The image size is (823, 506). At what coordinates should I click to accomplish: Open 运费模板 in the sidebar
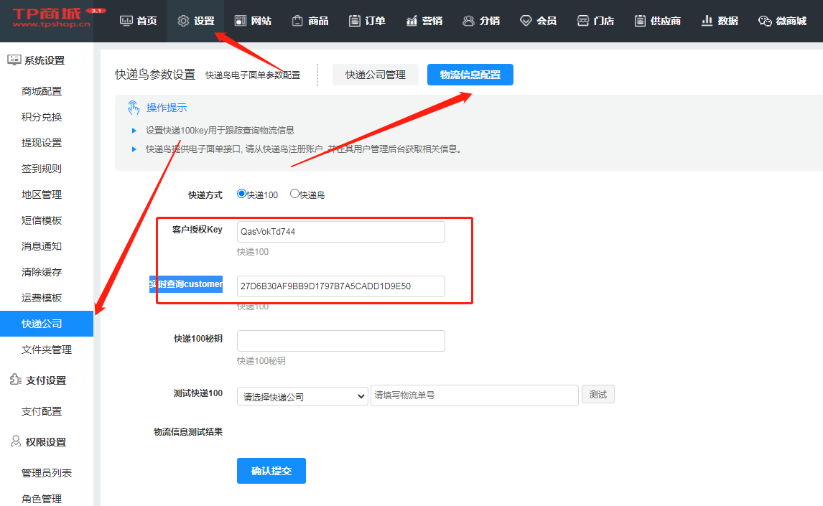tap(42, 298)
